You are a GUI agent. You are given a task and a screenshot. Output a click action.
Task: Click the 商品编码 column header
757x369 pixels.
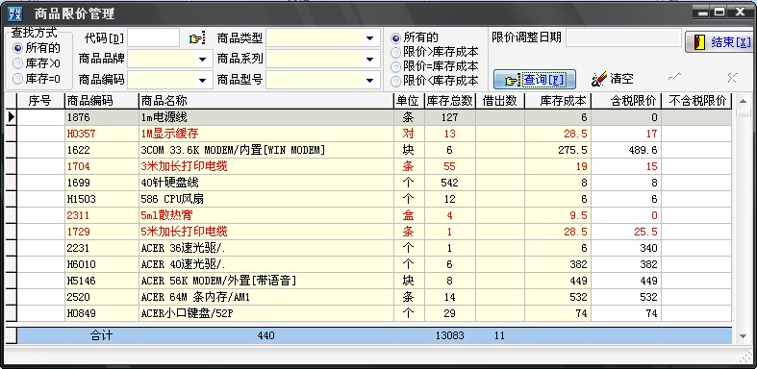101,101
